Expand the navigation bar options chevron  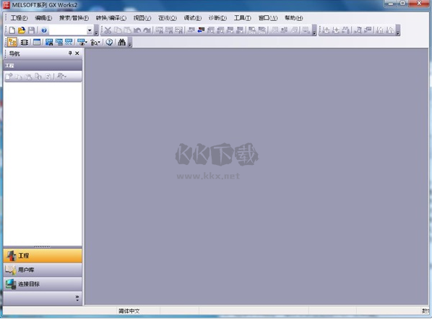tap(77, 298)
